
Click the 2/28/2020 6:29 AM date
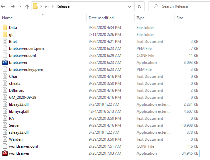point(105,56)
